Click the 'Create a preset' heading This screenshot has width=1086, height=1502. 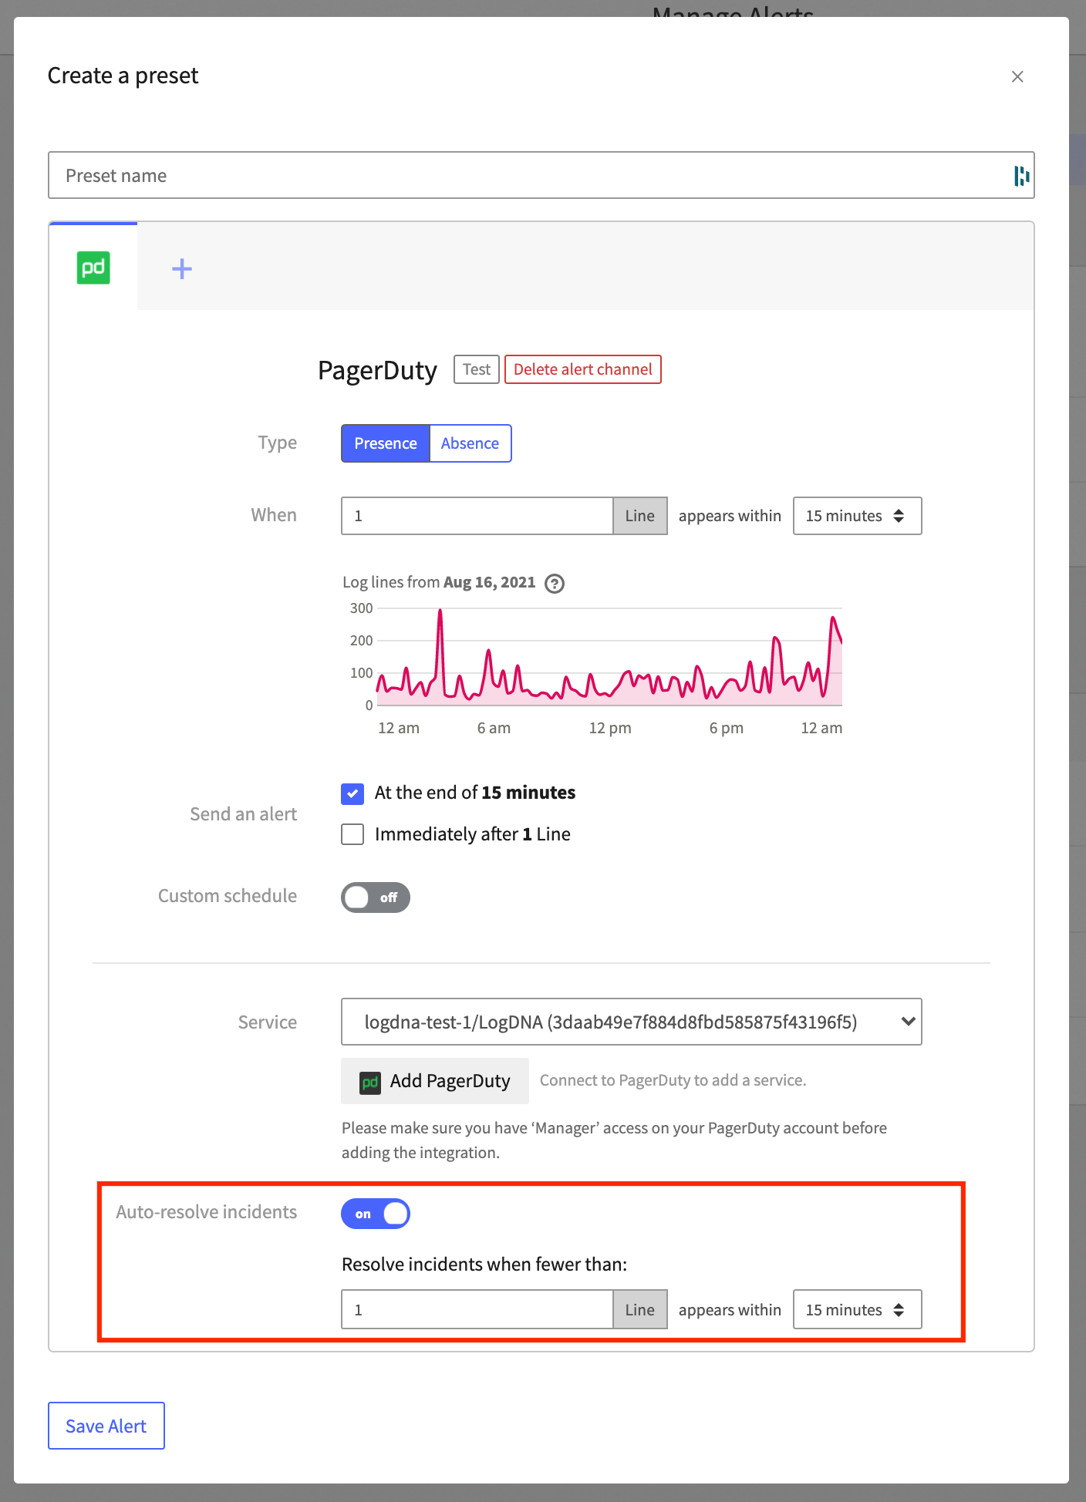coord(123,76)
